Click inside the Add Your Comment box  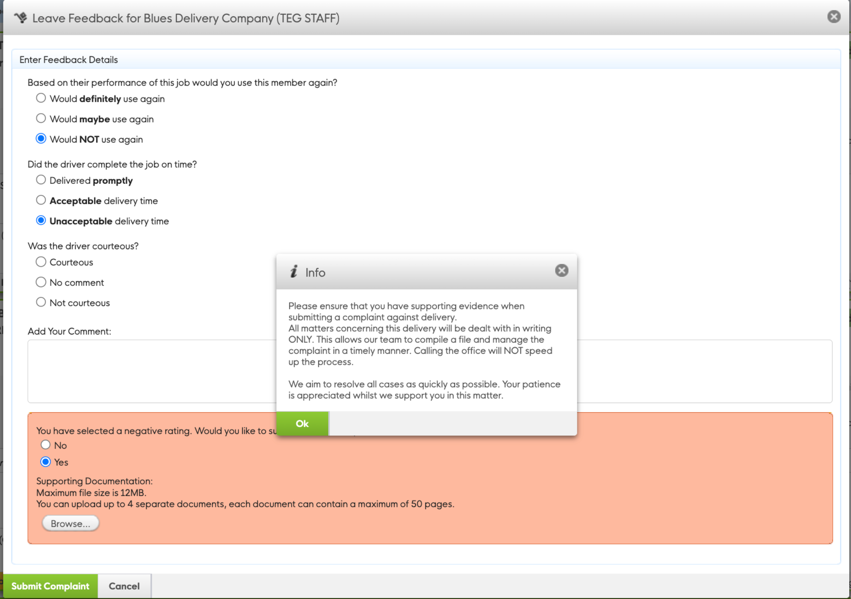point(148,371)
